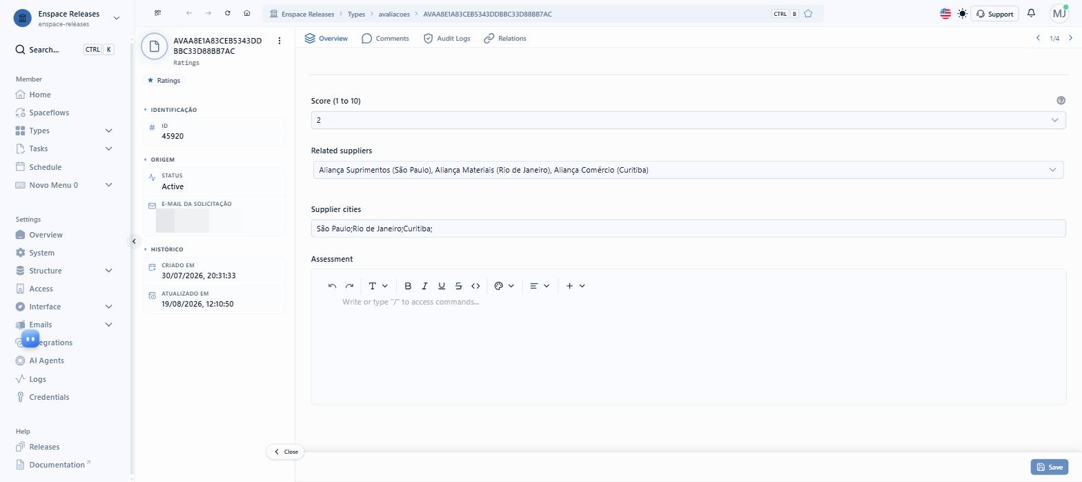Navigate back with the left arrow
This screenshot has width=1082, height=482.
(x=189, y=13)
